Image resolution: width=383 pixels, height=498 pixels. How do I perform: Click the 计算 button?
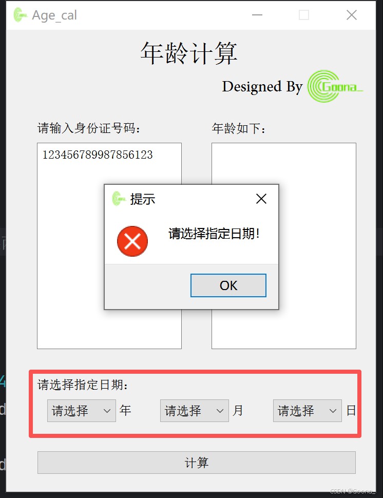[196, 463]
